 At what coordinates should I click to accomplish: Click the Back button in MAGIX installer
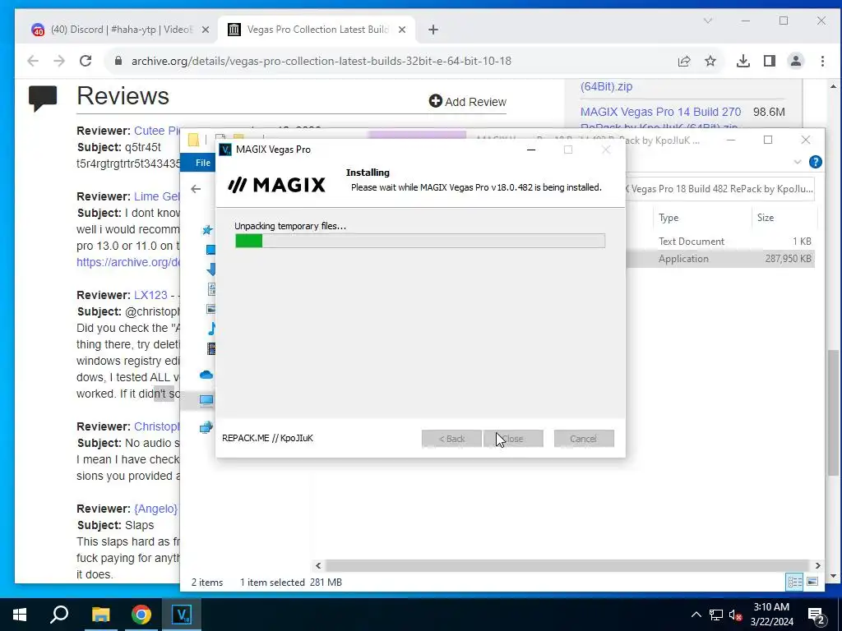click(451, 439)
